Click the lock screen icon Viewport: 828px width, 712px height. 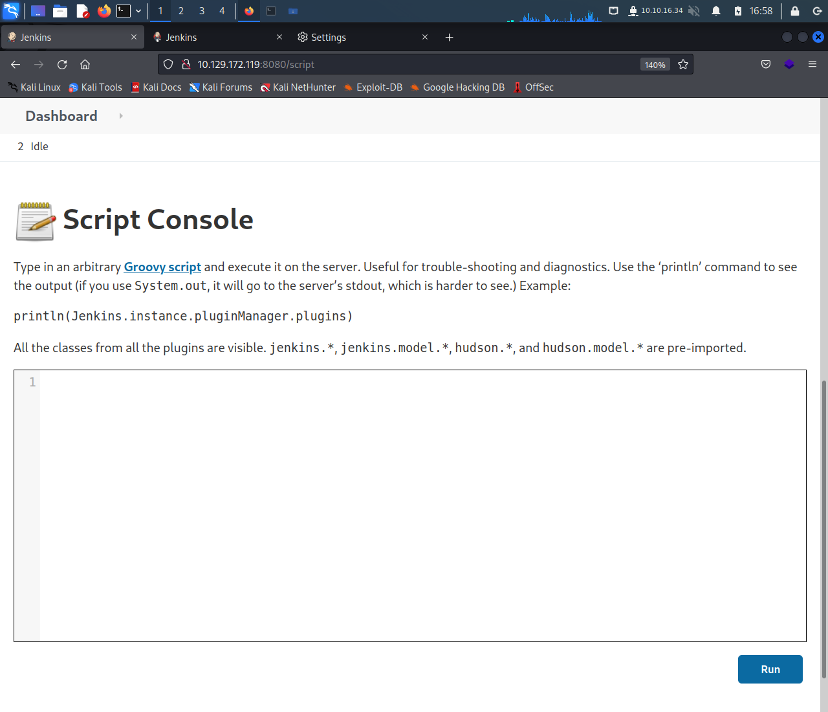[x=795, y=11]
